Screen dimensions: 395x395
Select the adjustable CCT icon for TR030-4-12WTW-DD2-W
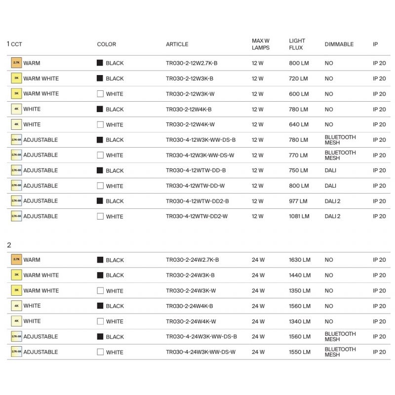[x=16, y=216]
